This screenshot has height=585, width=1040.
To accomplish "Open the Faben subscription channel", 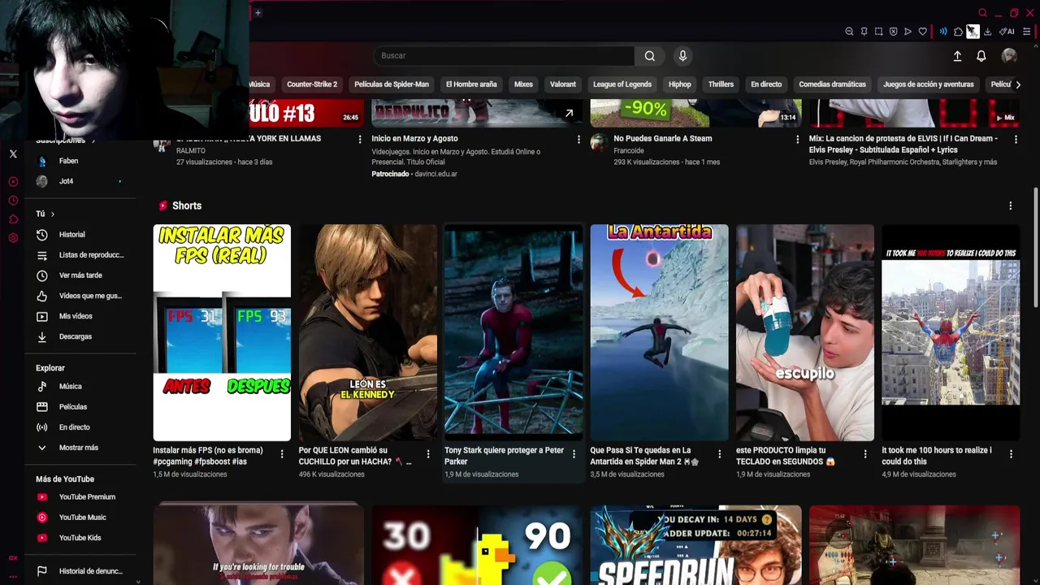I will [x=81, y=161].
